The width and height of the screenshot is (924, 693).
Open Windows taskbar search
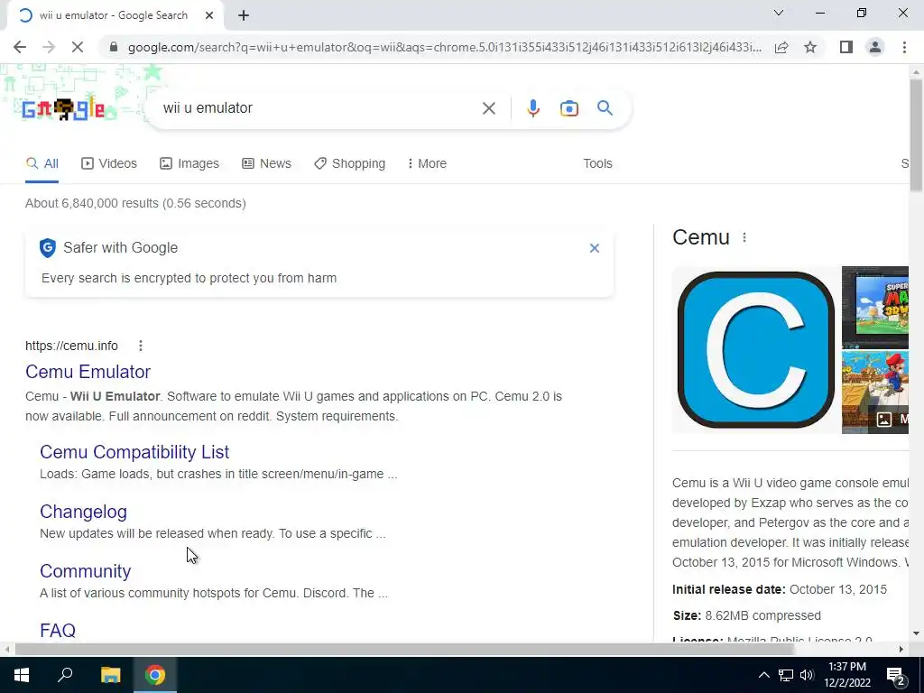click(x=65, y=675)
